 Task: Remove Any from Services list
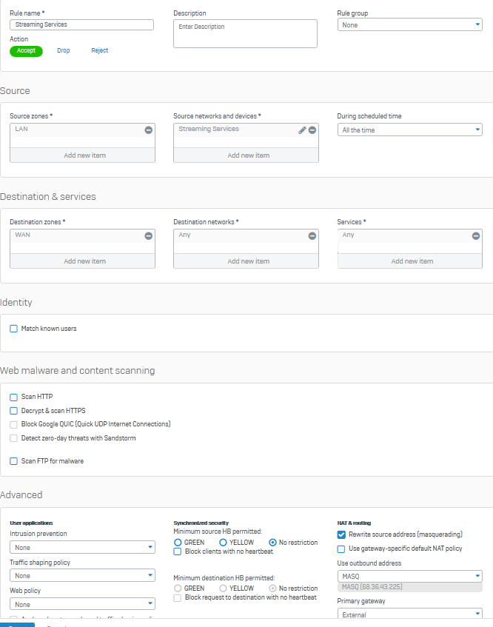click(476, 236)
